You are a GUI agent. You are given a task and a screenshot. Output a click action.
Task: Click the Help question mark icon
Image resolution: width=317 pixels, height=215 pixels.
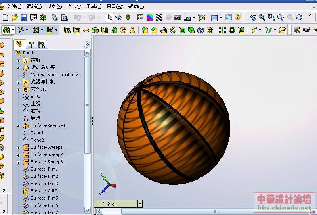(238, 17)
